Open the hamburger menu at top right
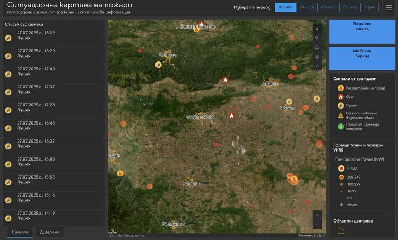 click(x=389, y=7)
